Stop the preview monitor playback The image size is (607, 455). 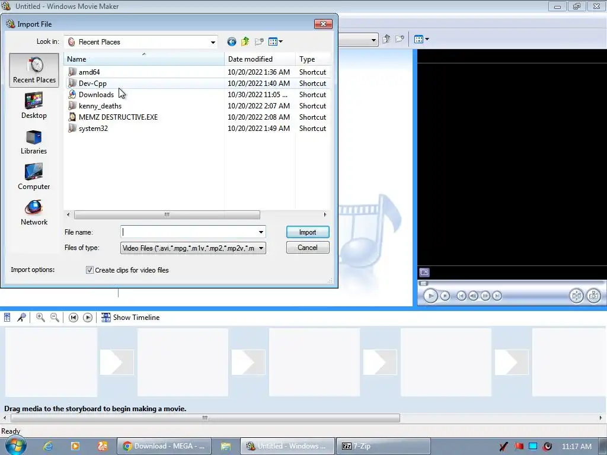click(445, 296)
